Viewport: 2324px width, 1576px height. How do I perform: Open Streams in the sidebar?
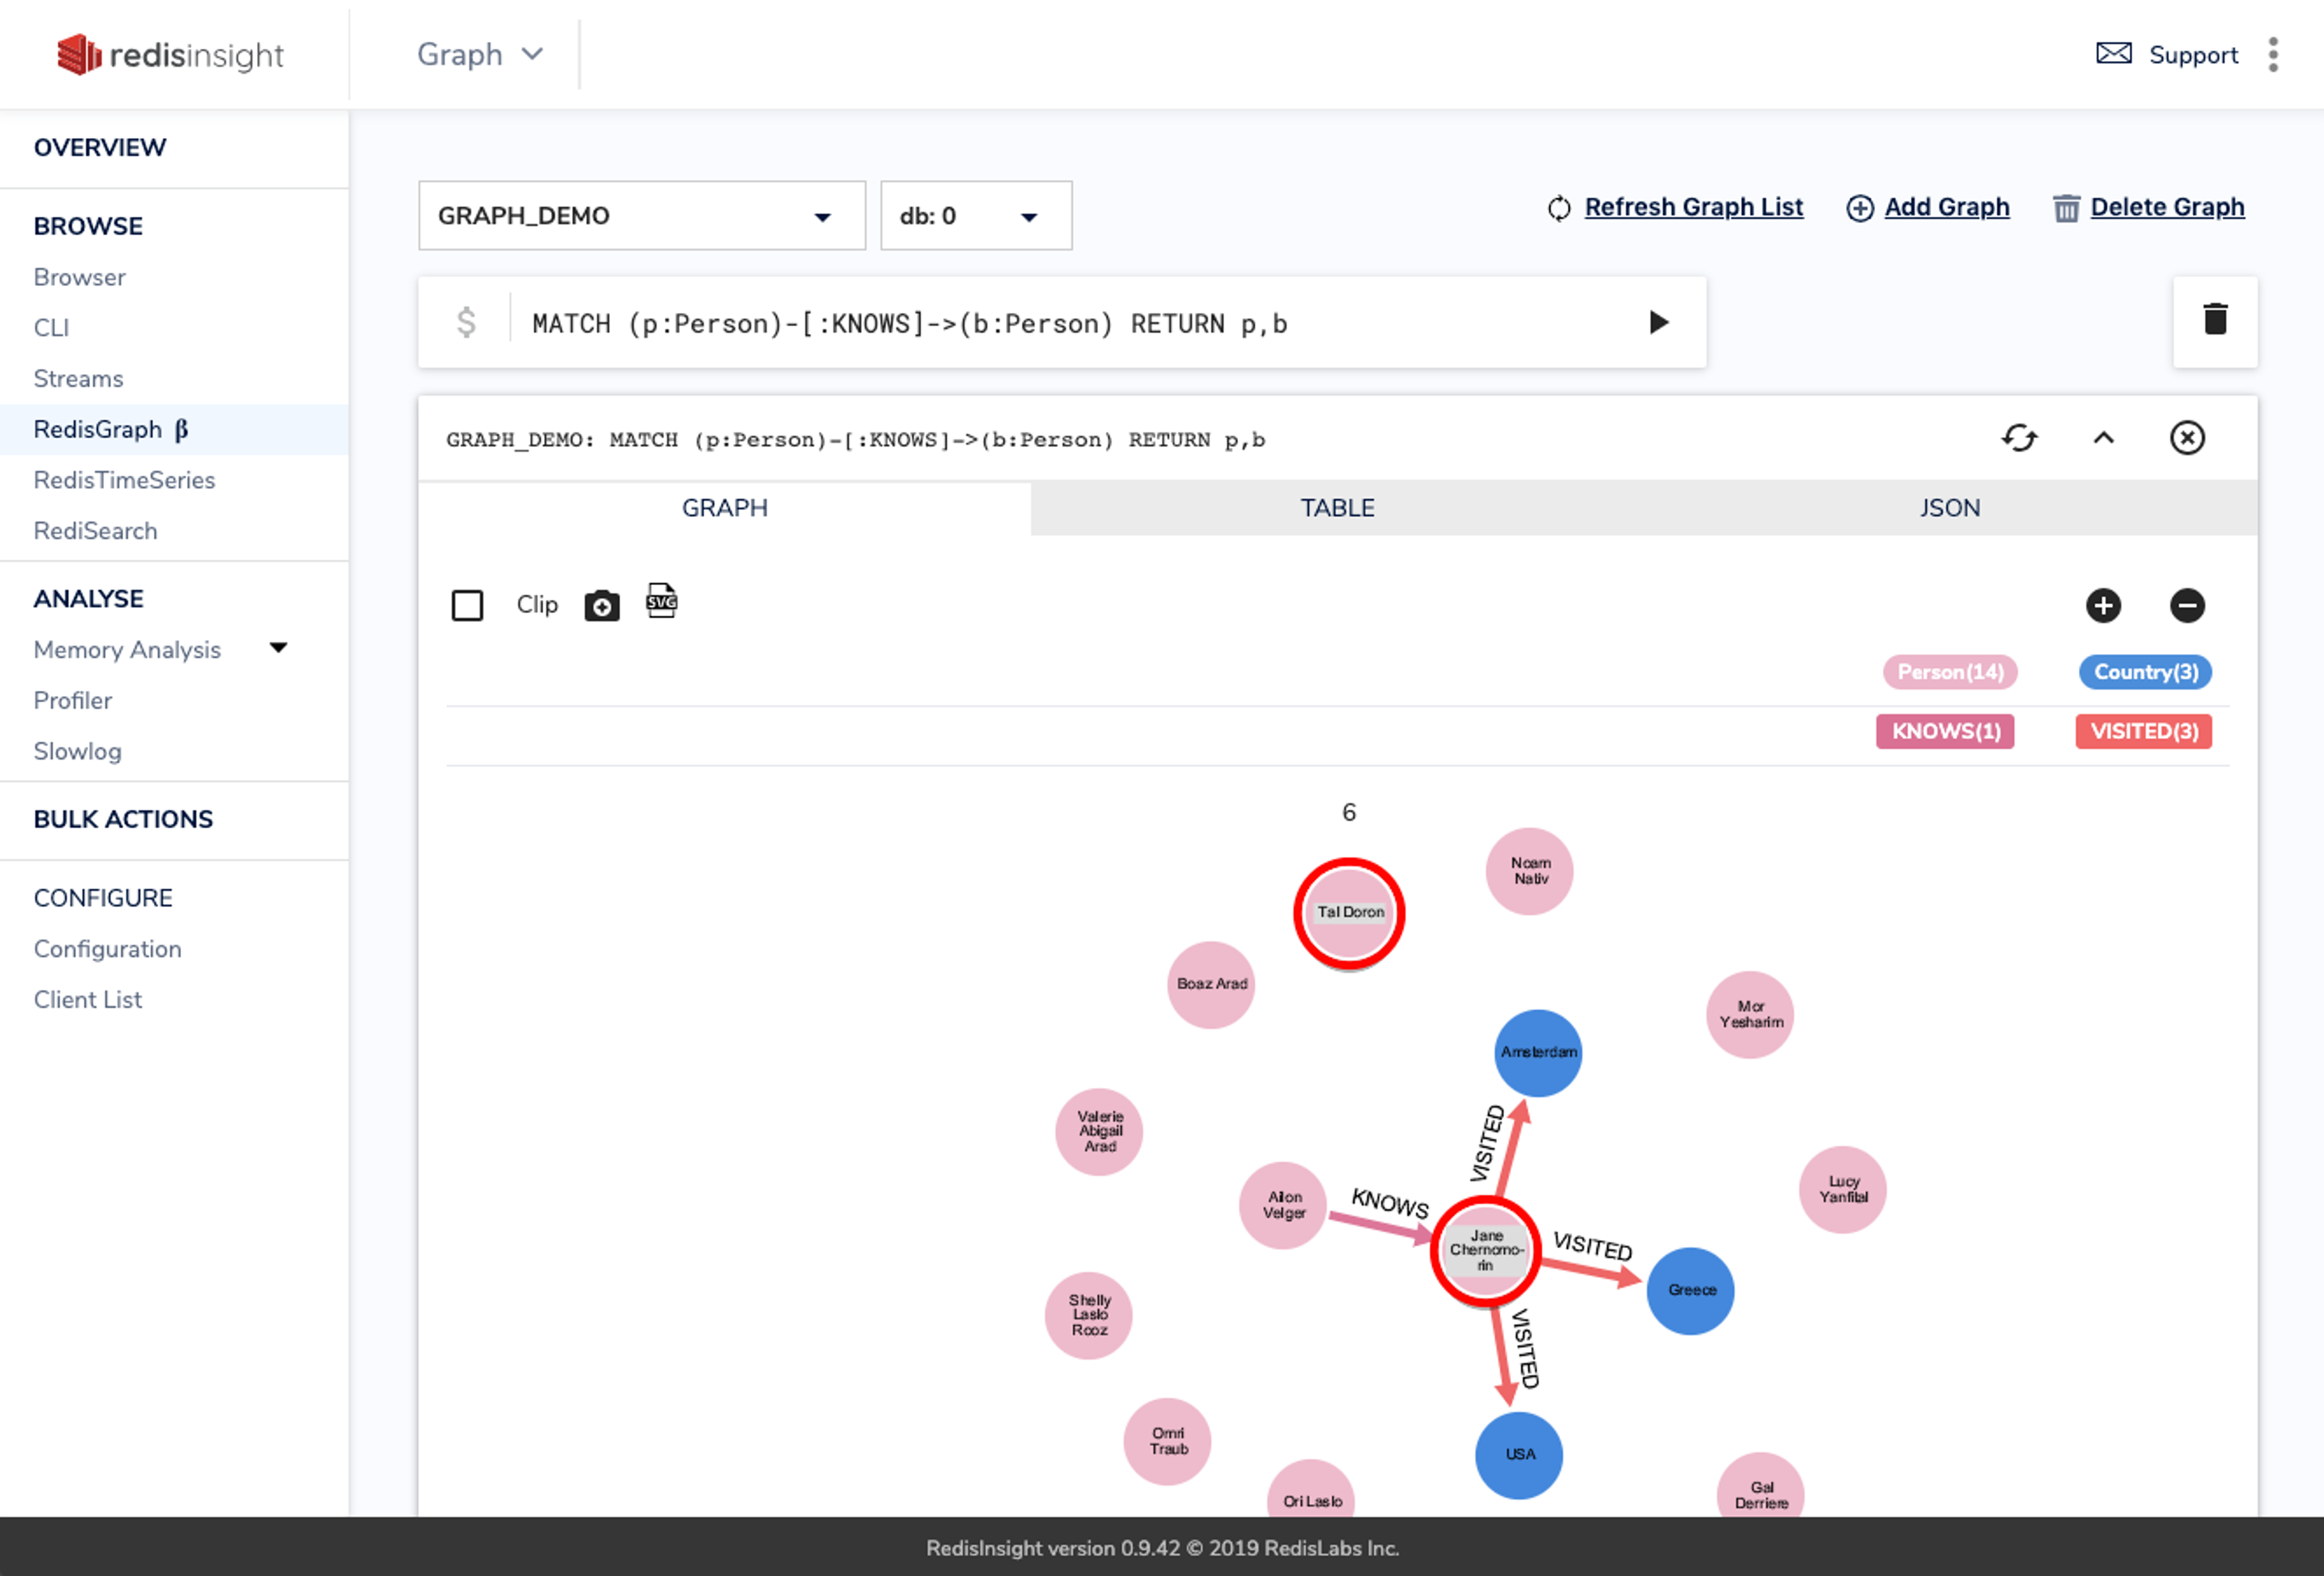[78, 379]
